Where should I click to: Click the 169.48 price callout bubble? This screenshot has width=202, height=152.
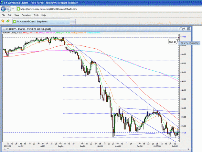coord(173,42)
